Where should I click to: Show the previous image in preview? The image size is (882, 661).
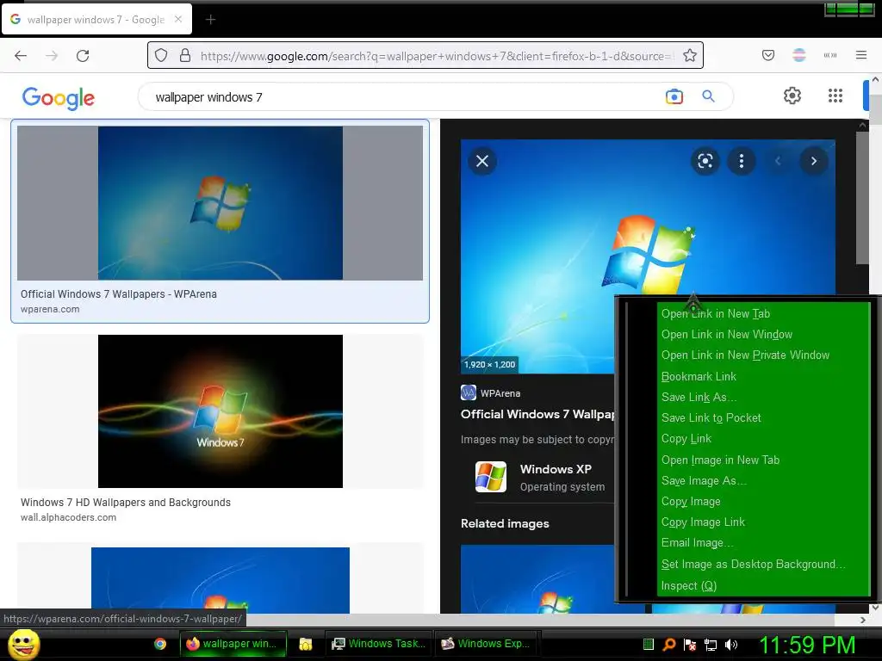coord(778,161)
